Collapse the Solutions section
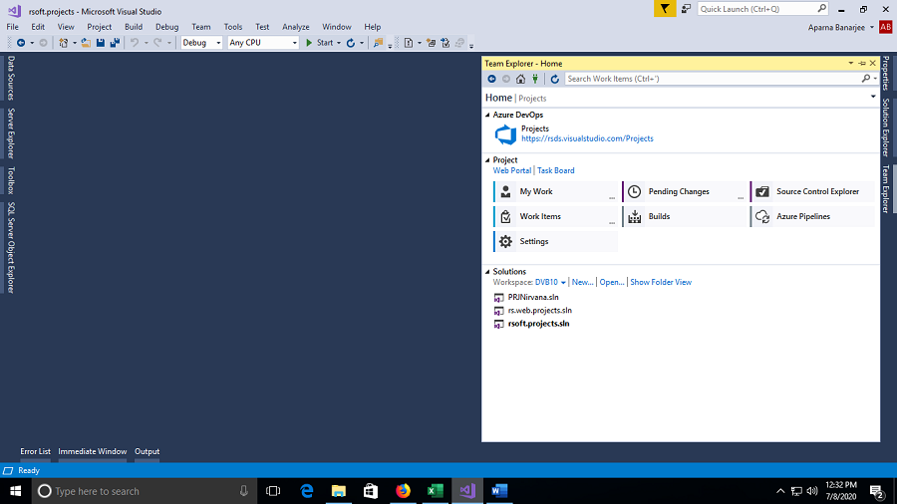The image size is (897, 504). pyautogui.click(x=488, y=272)
